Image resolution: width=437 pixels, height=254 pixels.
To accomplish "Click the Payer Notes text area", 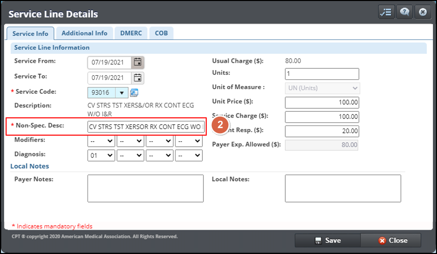I will tap(145, 188).
